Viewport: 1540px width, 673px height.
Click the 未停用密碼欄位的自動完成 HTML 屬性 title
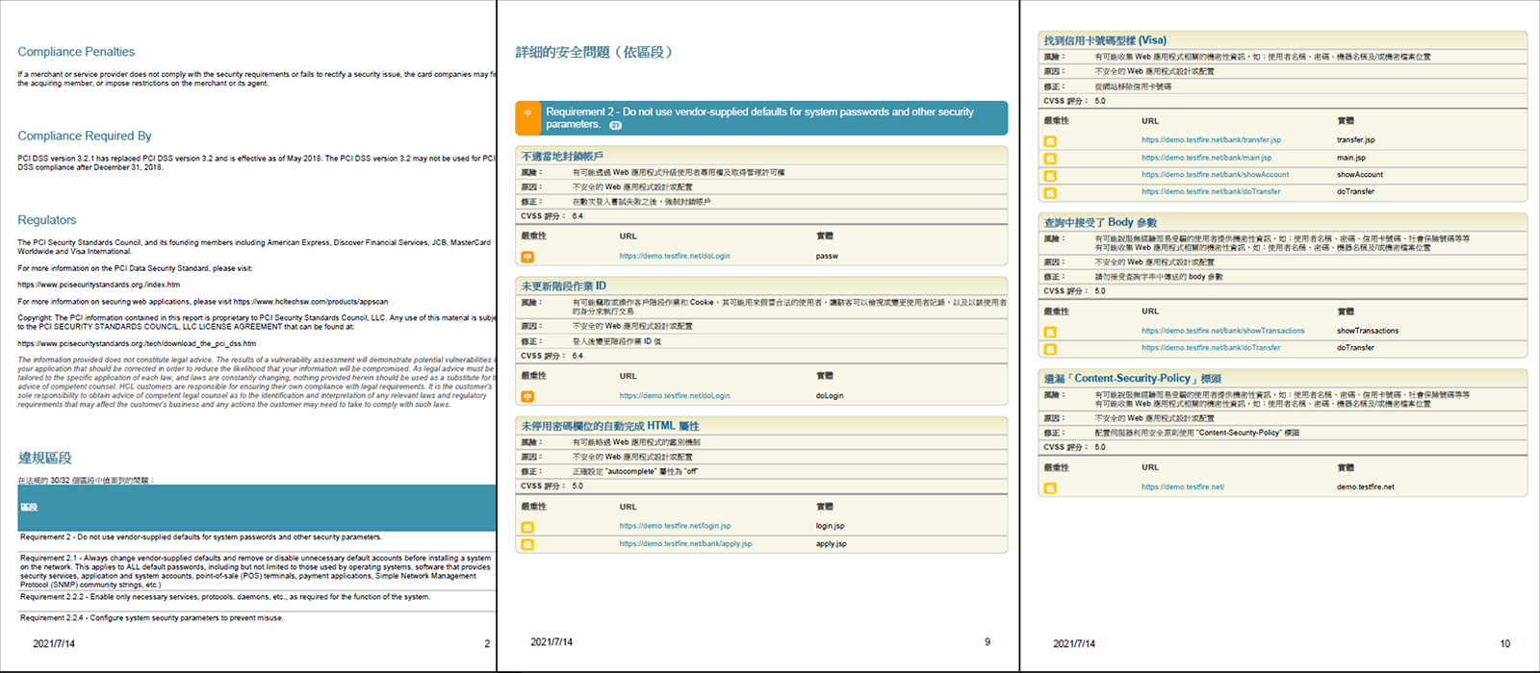click(x=610, y=426)
